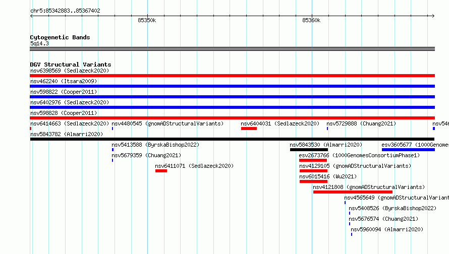Open the nsv5960094 (Almarri2020) label
Image resolution: width=449 pixels, height=254 pixels.
[x=387, y=229]
